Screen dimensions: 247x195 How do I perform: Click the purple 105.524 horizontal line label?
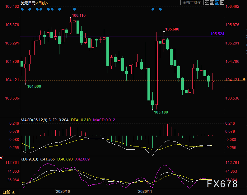click(x=217, y=34)
